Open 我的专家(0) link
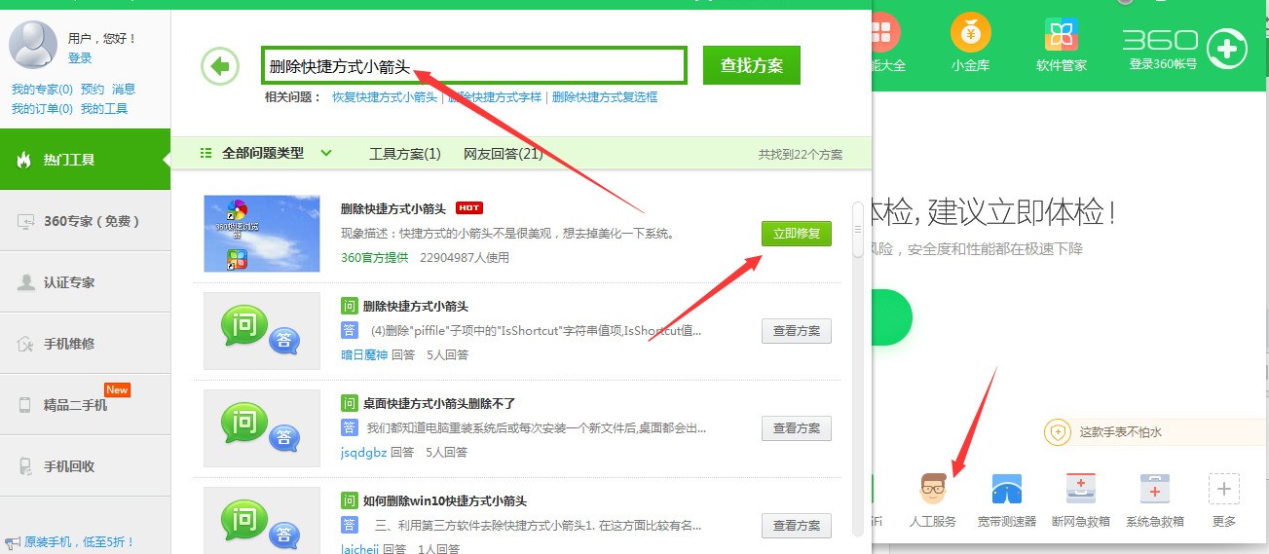 (x=42, y=90)
